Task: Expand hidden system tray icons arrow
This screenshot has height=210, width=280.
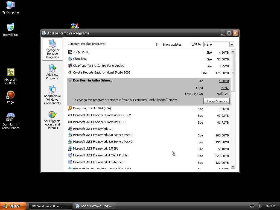Action: coord(259,206)
